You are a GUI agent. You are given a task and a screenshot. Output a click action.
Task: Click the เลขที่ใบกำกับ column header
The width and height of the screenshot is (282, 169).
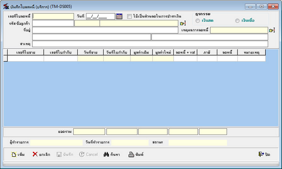coord(60,52)
